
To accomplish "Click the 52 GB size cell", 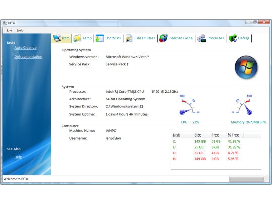I will 199,153.
